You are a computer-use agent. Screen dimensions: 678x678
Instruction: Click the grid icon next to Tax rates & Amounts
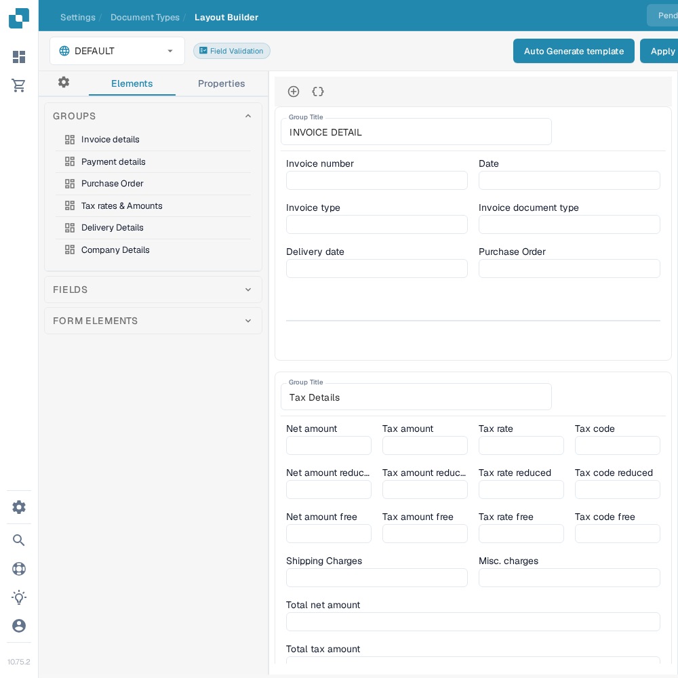[70, 205]
